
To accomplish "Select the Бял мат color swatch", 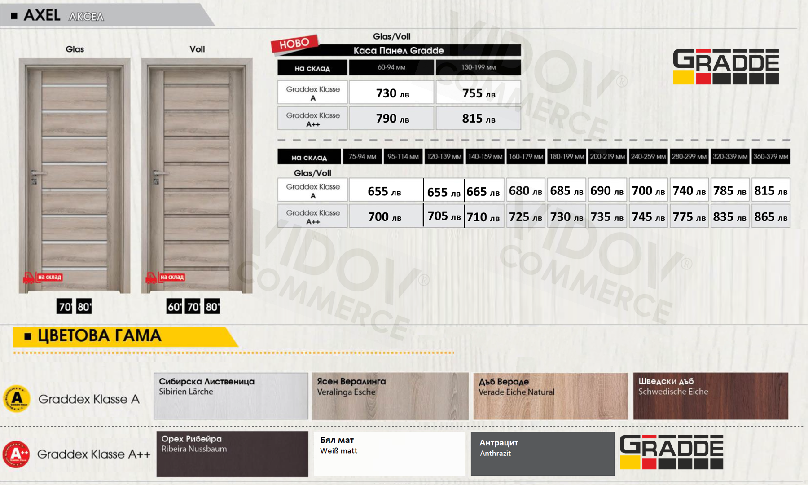I will tap(390, 454).
